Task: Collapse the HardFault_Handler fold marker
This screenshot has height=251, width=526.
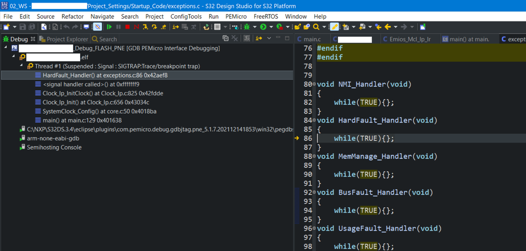Action: click(314, 121)
